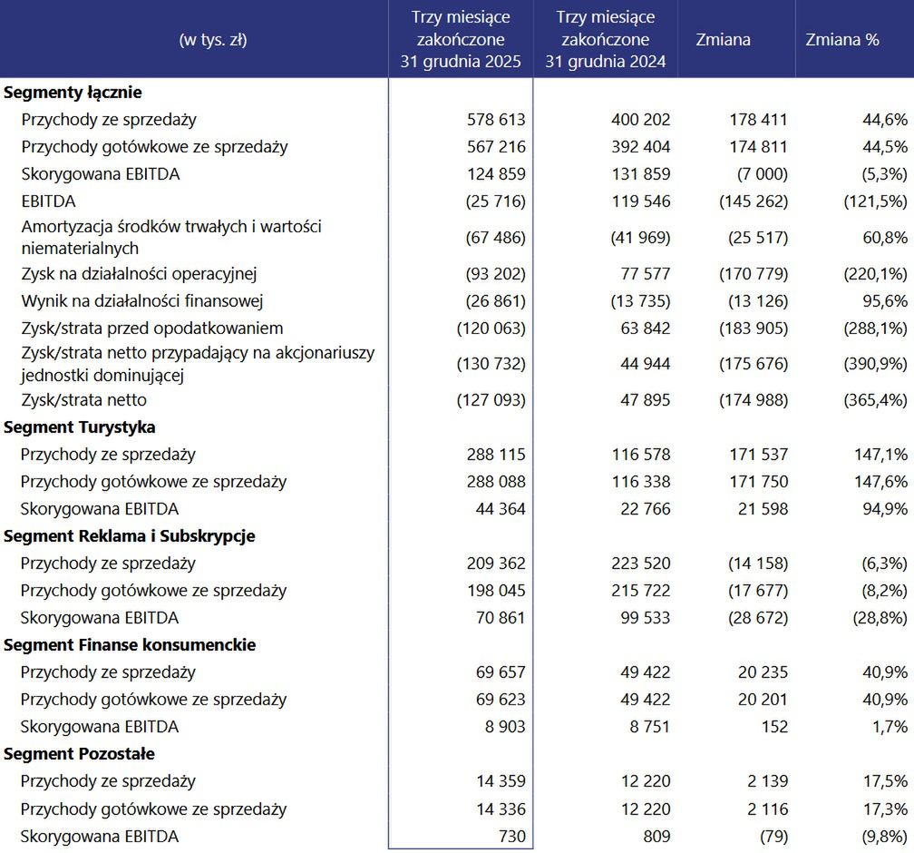Click the change value (145 262) for EBITDA
Screen dimensions: 914x853
pos(756,201)
